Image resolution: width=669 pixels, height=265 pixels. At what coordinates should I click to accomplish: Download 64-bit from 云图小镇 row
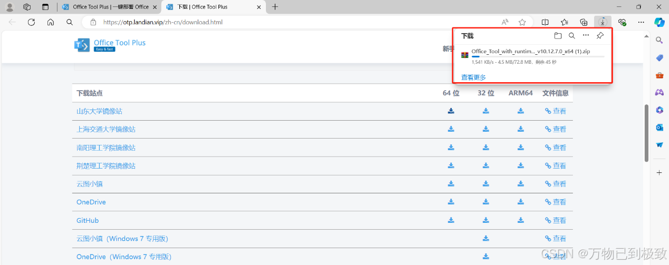pyautogui.click(x=451, y=184)
